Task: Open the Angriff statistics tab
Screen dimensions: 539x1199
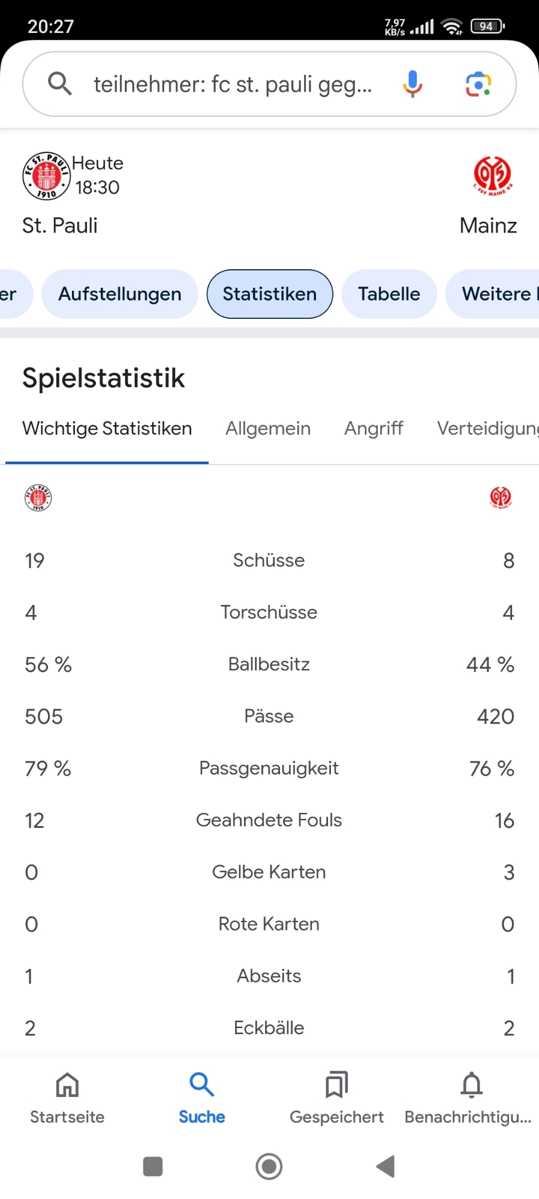Action: 374,429
